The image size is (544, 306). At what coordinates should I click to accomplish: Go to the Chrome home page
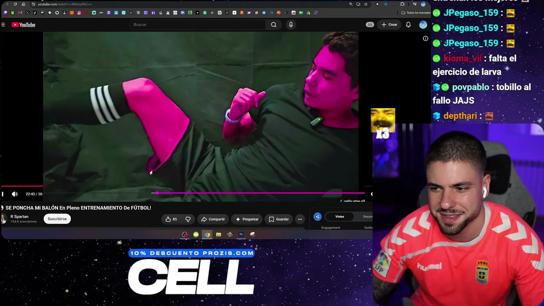(23, 4)
